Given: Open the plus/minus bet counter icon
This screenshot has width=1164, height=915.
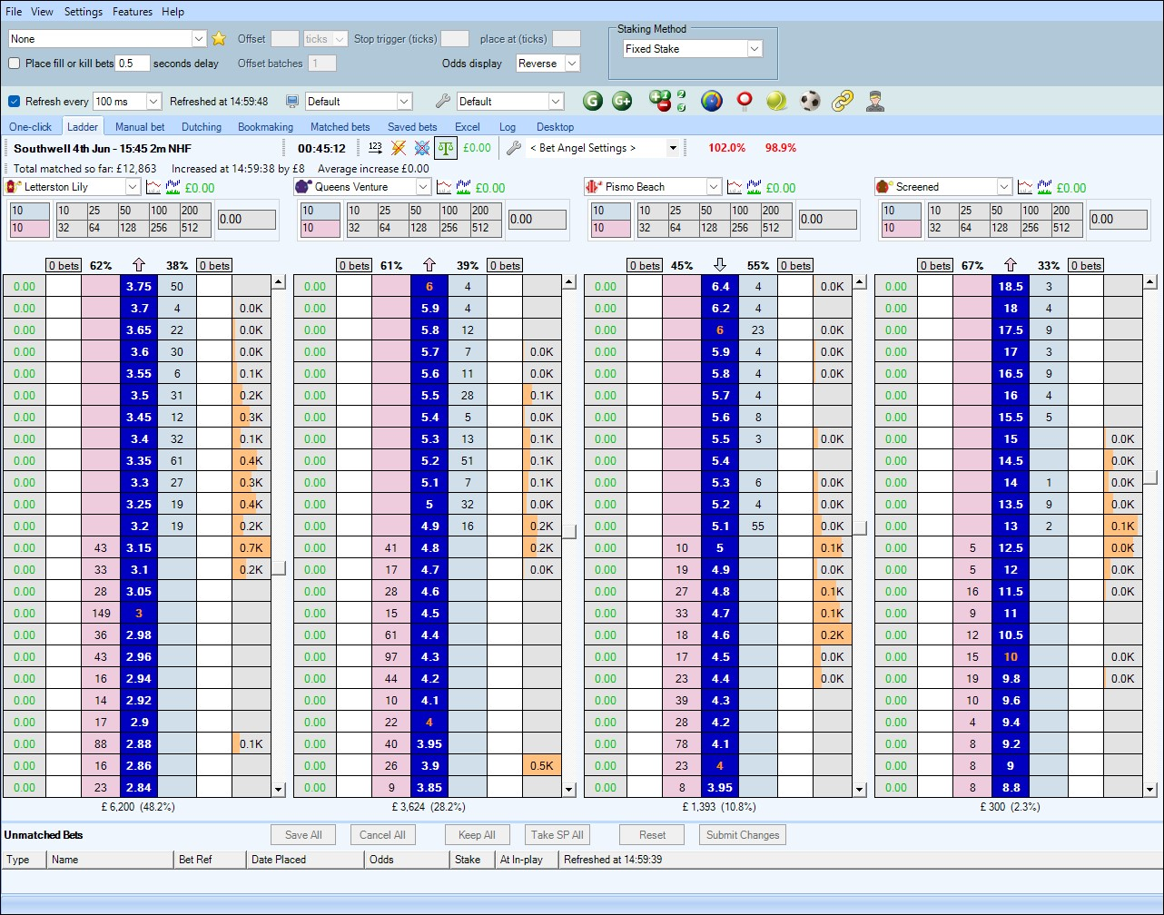Looking at the screenshot, I should coord(667,101).
